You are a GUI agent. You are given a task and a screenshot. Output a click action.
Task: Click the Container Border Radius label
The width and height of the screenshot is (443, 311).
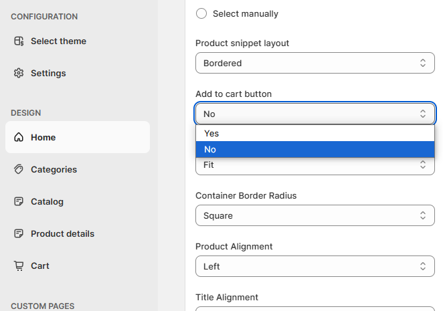click(246, 196)
